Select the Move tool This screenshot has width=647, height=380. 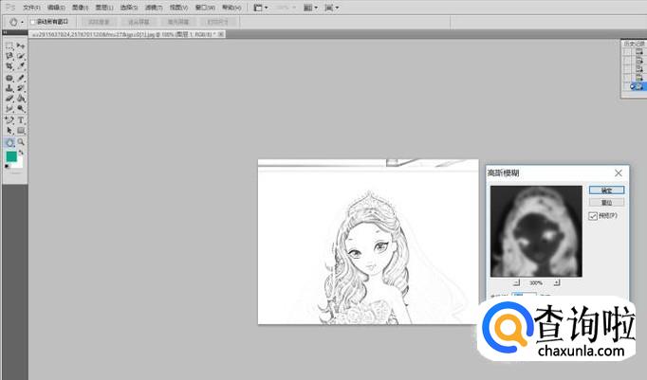(21, 45)
